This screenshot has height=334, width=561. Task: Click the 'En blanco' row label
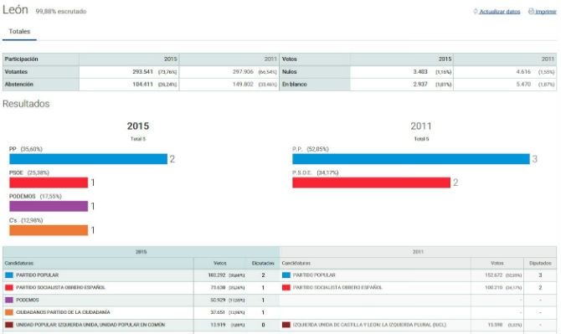(295, 85)
